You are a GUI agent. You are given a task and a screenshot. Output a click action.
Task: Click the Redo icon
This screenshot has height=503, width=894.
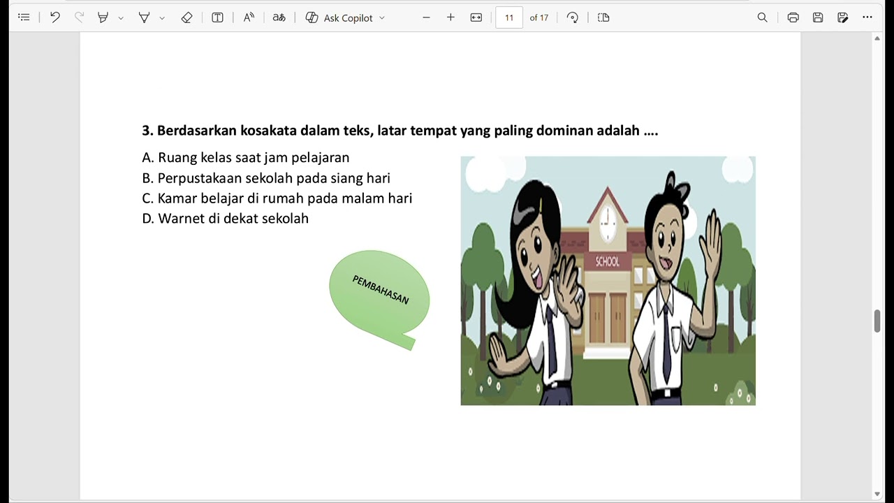[79, 17]
